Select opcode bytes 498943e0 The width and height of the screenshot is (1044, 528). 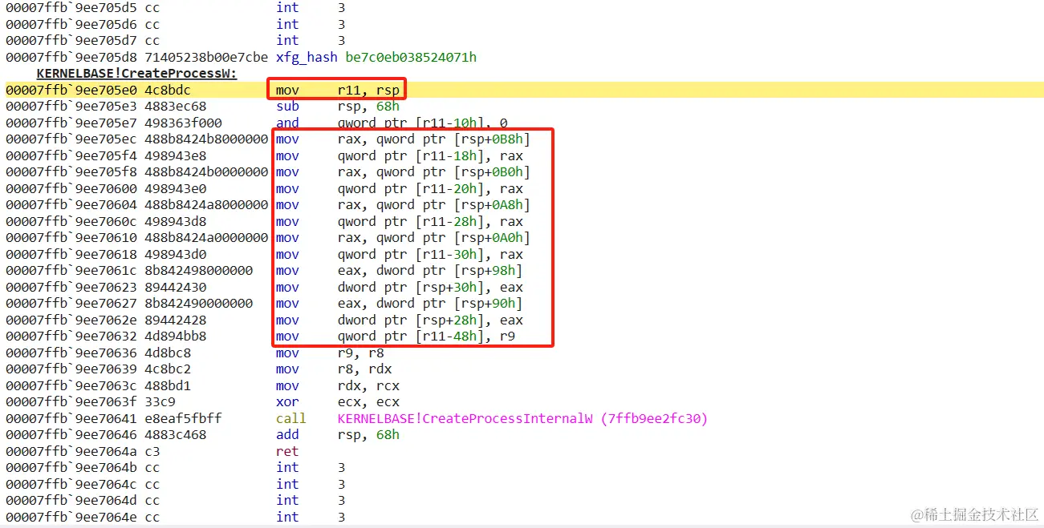click(x=175, y=188)
